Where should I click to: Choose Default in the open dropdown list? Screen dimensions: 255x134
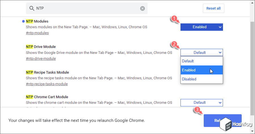coord(202,61)
